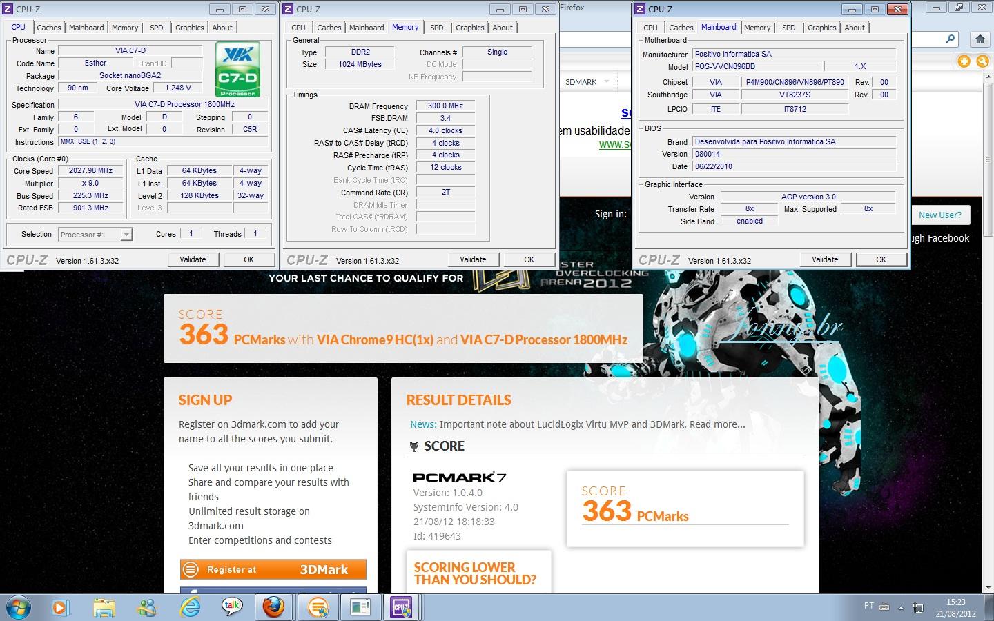Click the Bus Speed value 225.3 MHz
Image resolution: width=994 pixels, height=621 pixels.
[x=90, y=195]
